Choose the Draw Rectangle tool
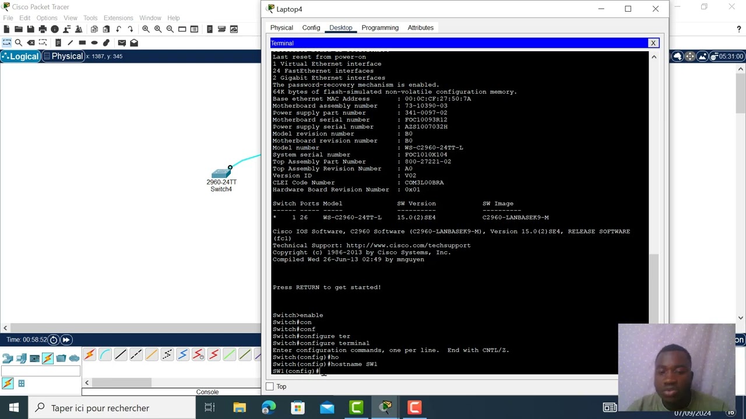 pos(82,42)
